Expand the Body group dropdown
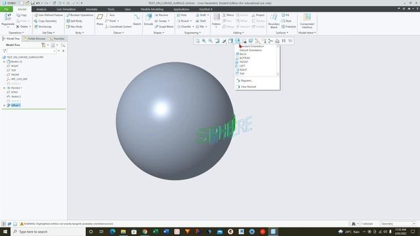 coord(79,33)
